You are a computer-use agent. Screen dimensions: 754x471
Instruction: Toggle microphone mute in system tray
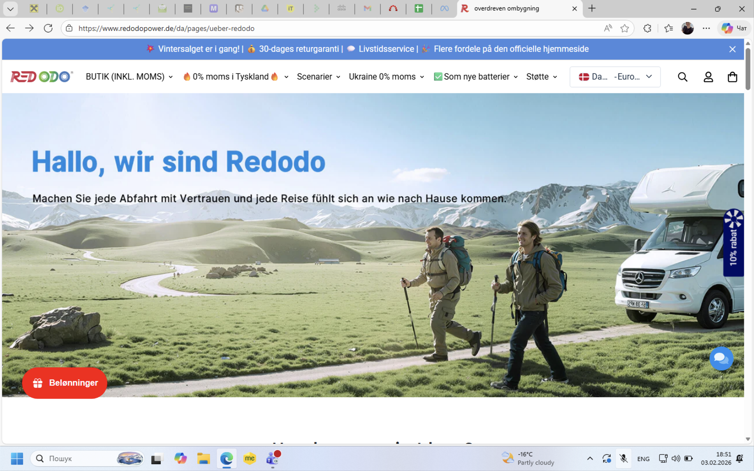[623, 458]
